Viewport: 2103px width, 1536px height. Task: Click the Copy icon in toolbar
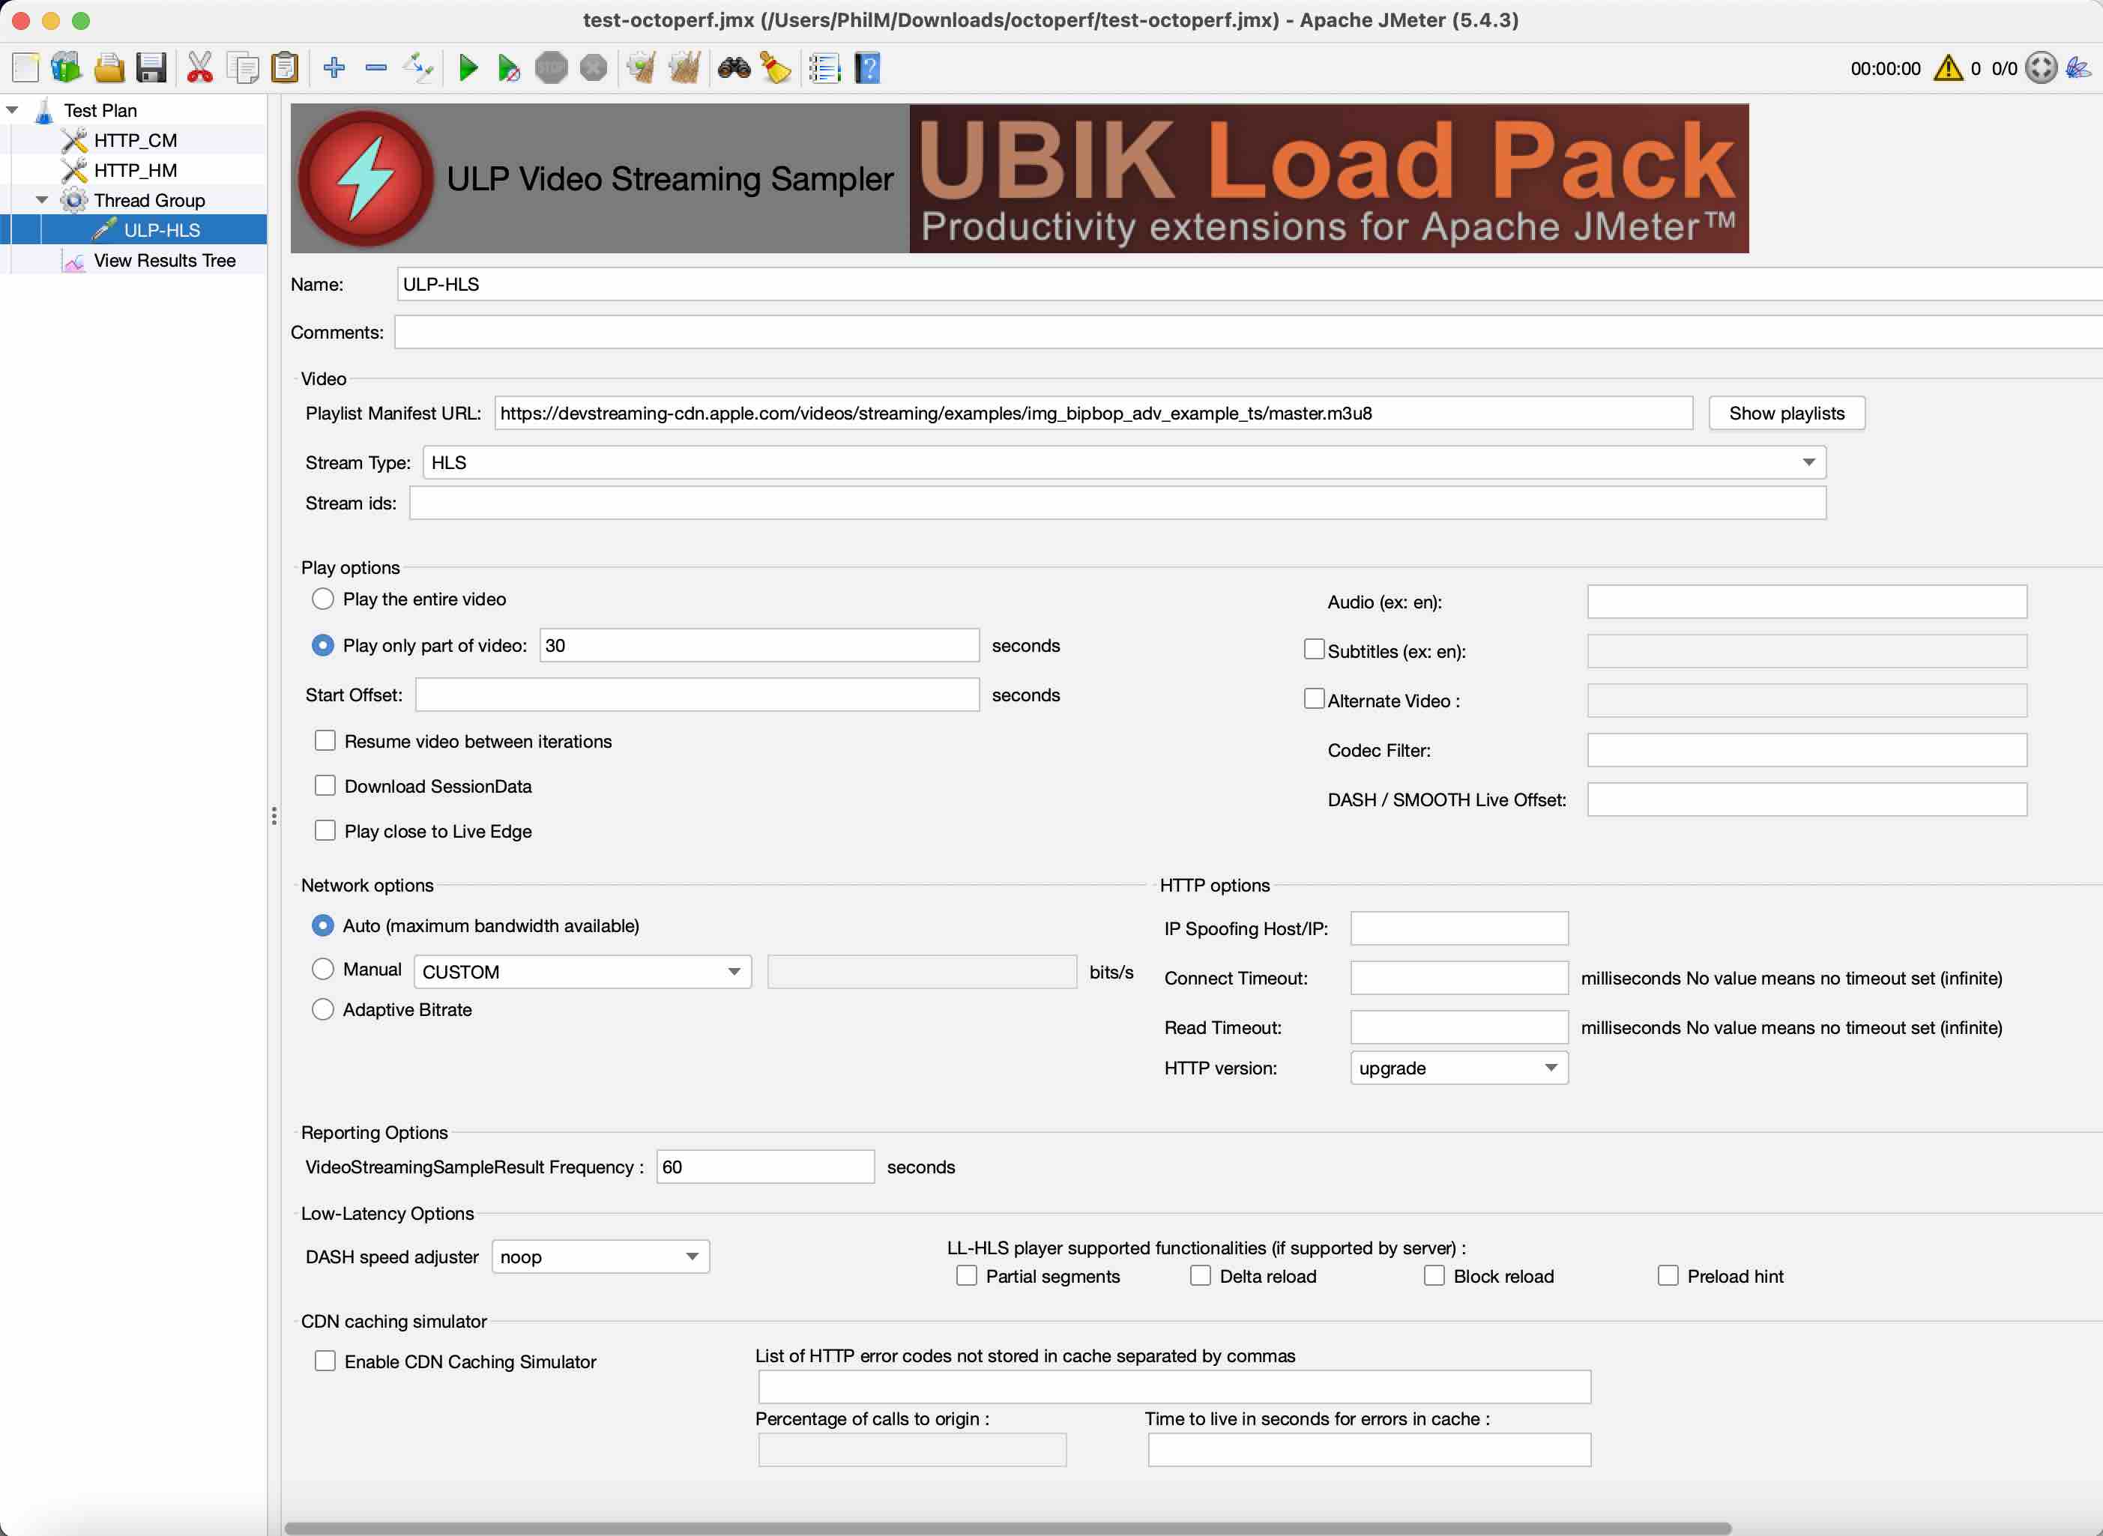(243, 68)
